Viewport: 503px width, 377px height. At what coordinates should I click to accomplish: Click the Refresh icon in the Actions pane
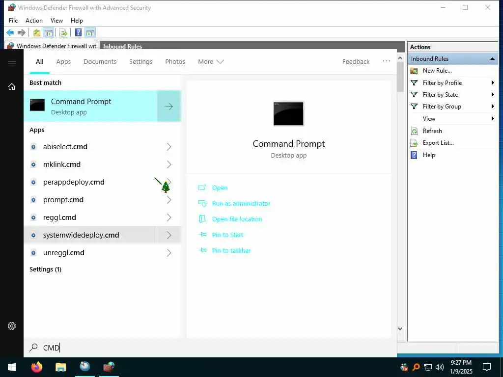[414, 131]
